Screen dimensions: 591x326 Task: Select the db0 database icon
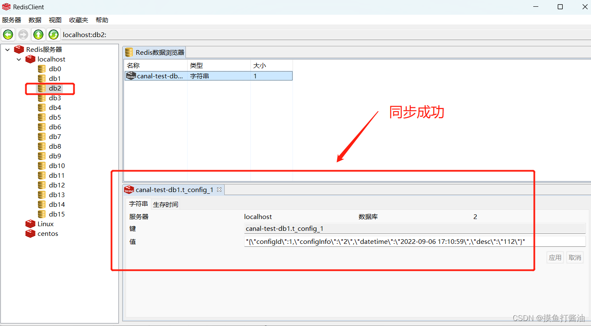coord(42,69)
